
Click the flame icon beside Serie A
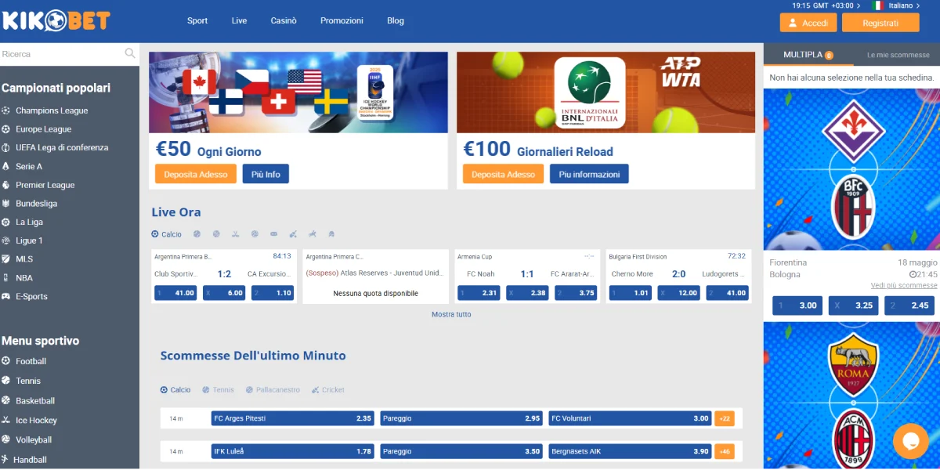click(6, 167)
